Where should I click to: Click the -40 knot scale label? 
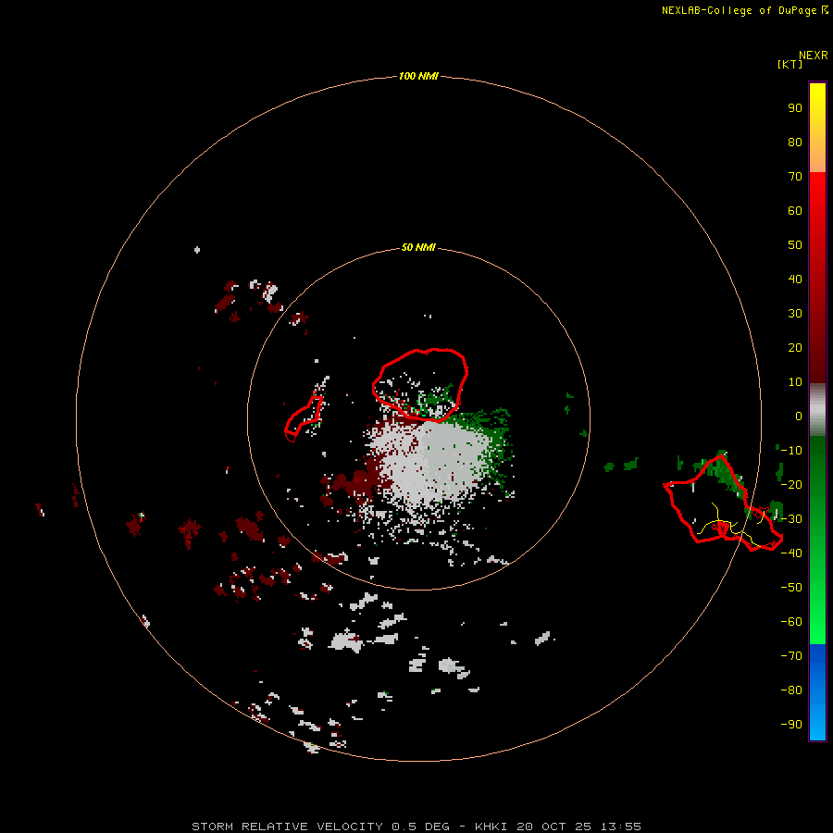point(791,553)
